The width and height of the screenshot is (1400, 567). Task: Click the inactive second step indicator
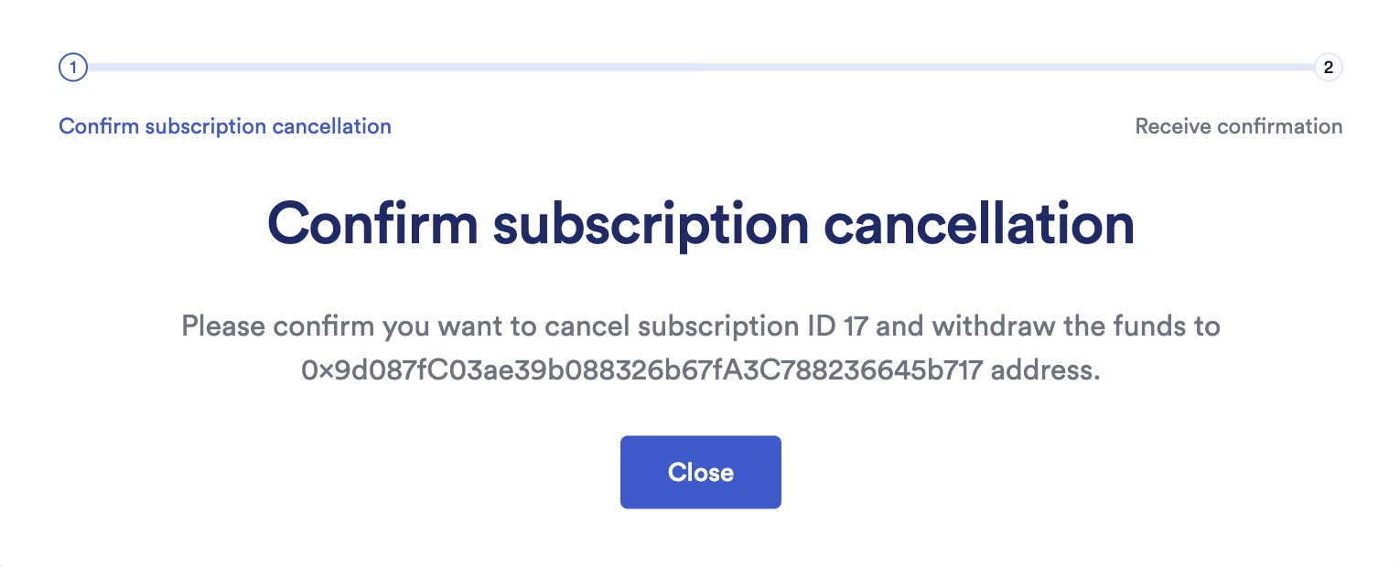click(x=1328, y=67)
